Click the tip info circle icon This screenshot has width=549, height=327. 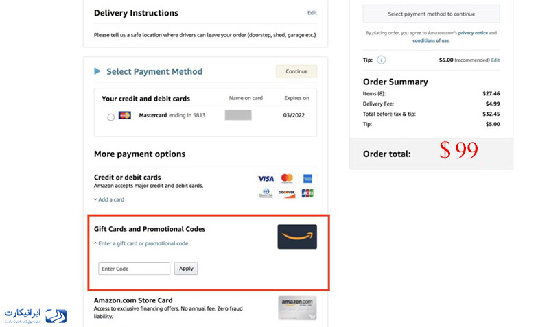381,60
